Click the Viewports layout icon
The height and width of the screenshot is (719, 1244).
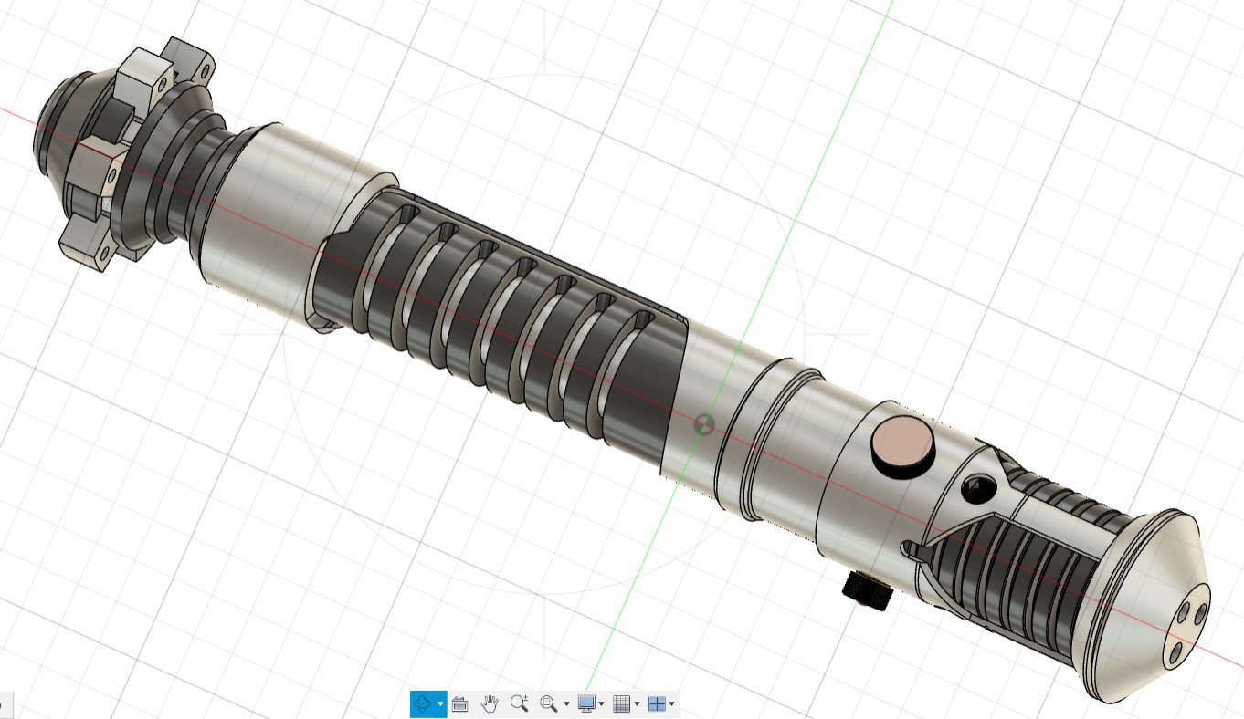click(x=657, y=703)
